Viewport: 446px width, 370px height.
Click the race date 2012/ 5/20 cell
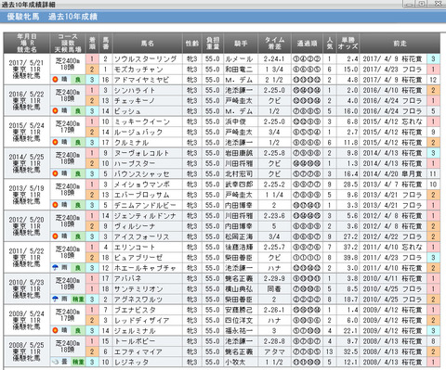point(27,226)
